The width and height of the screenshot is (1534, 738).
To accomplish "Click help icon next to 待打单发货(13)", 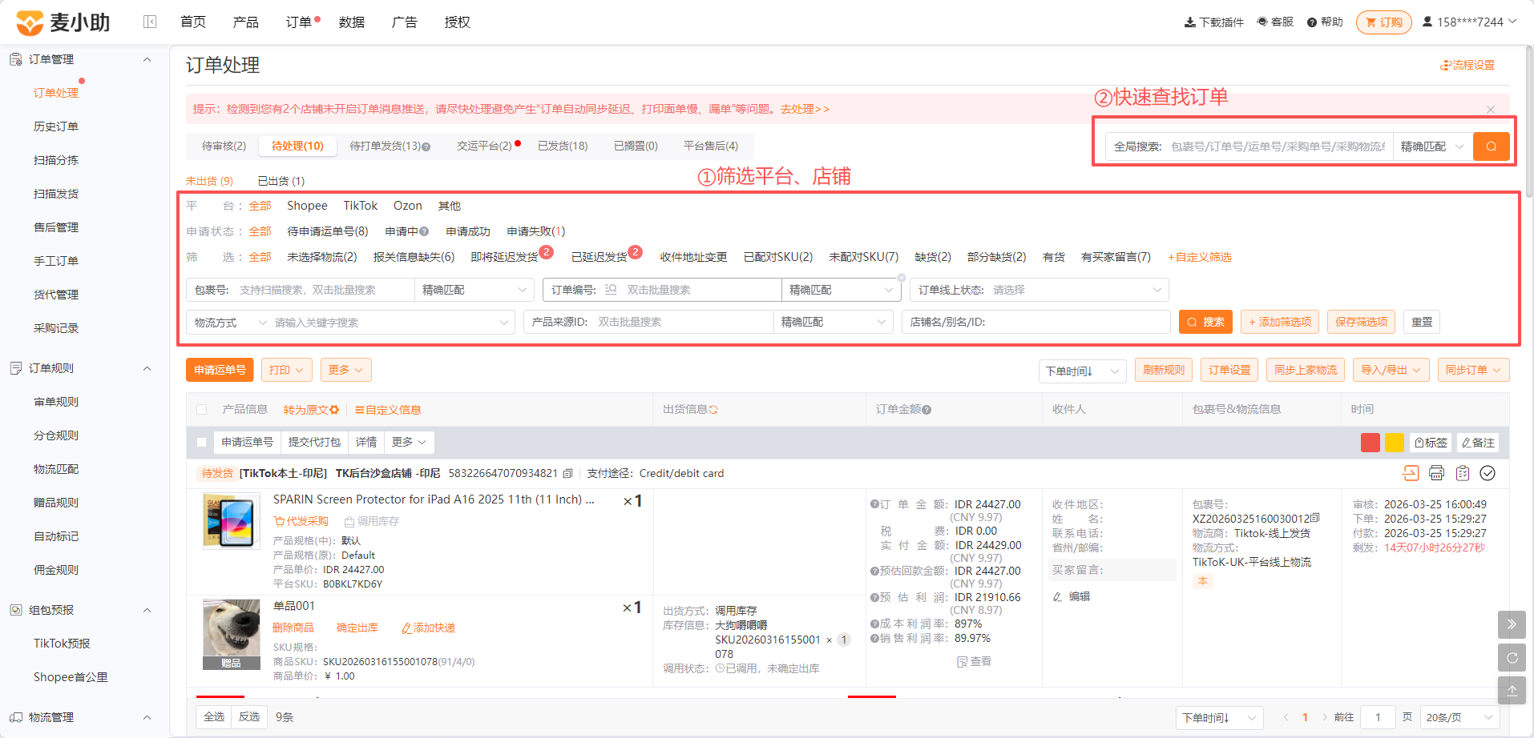I will (426, 146).
